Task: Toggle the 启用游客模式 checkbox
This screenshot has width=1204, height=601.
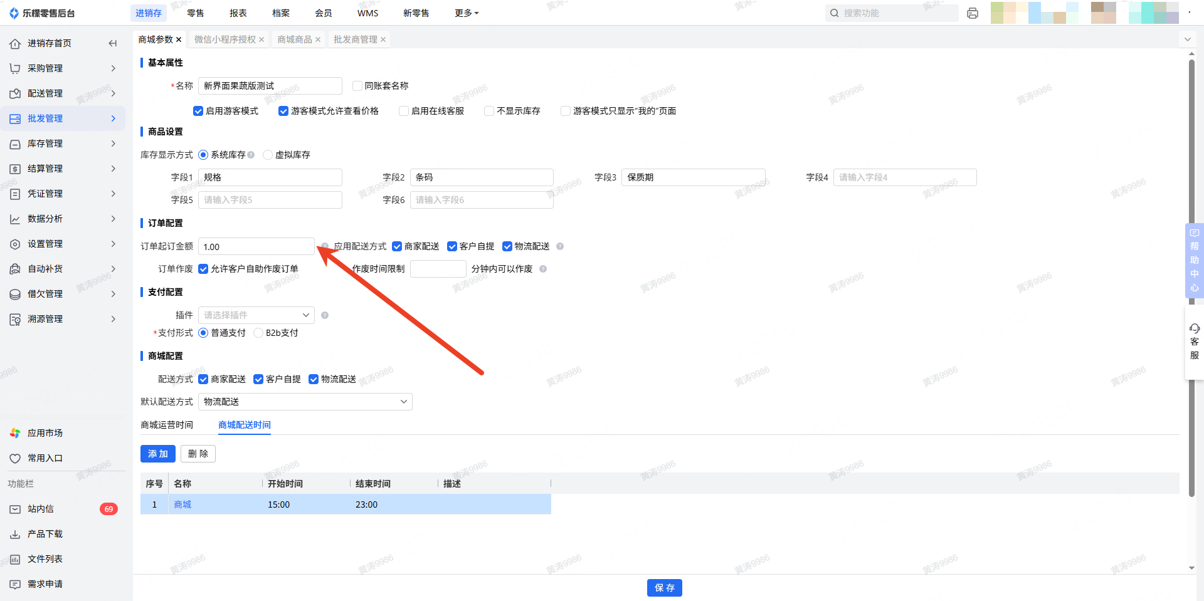Action: [x=198, y=111]
